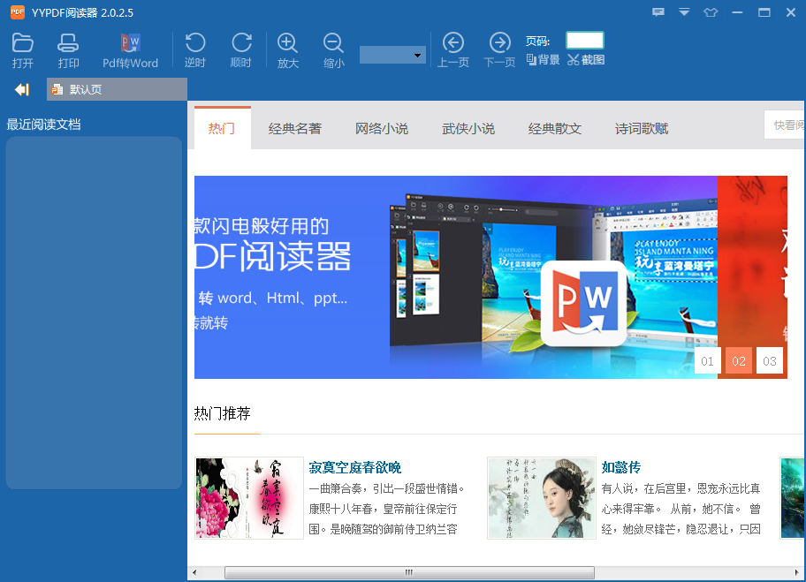Click the 打印 print icon
This screenshot has height=582, width=806.
pyautogui.click(x=68, y=50)
